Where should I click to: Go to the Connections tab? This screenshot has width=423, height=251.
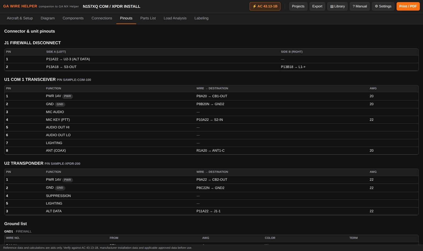pyautogui.click(x=102, y=18)
